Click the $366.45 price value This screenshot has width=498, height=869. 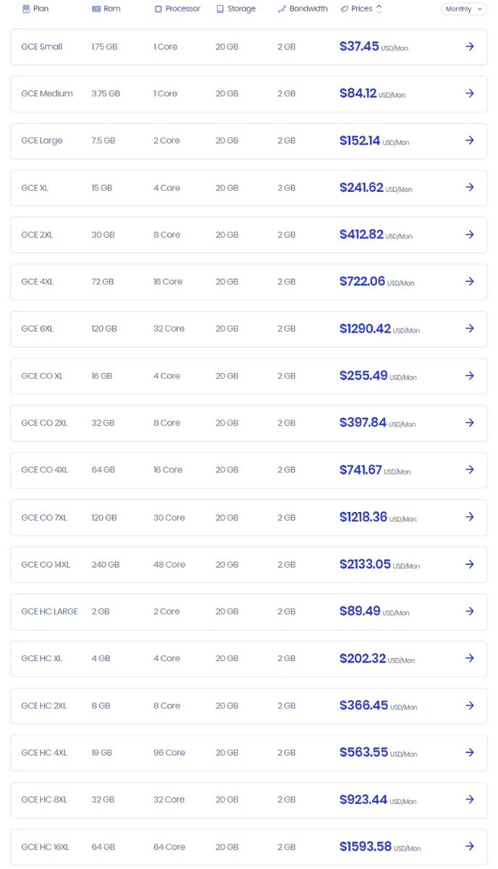(x=364, y=705)
